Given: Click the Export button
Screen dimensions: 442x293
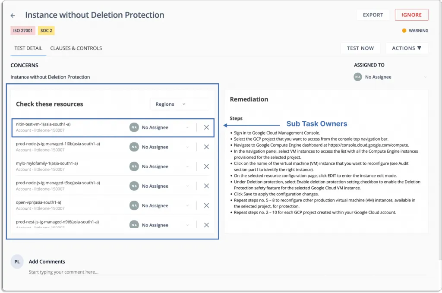Looking at the screenshot, I should coord(373,15).
